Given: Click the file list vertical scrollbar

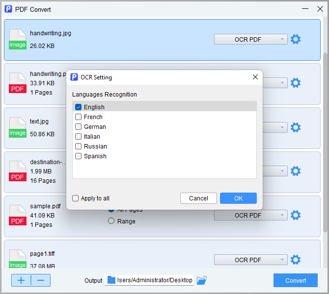Looking at the screenshot, I should click(325, 143).
